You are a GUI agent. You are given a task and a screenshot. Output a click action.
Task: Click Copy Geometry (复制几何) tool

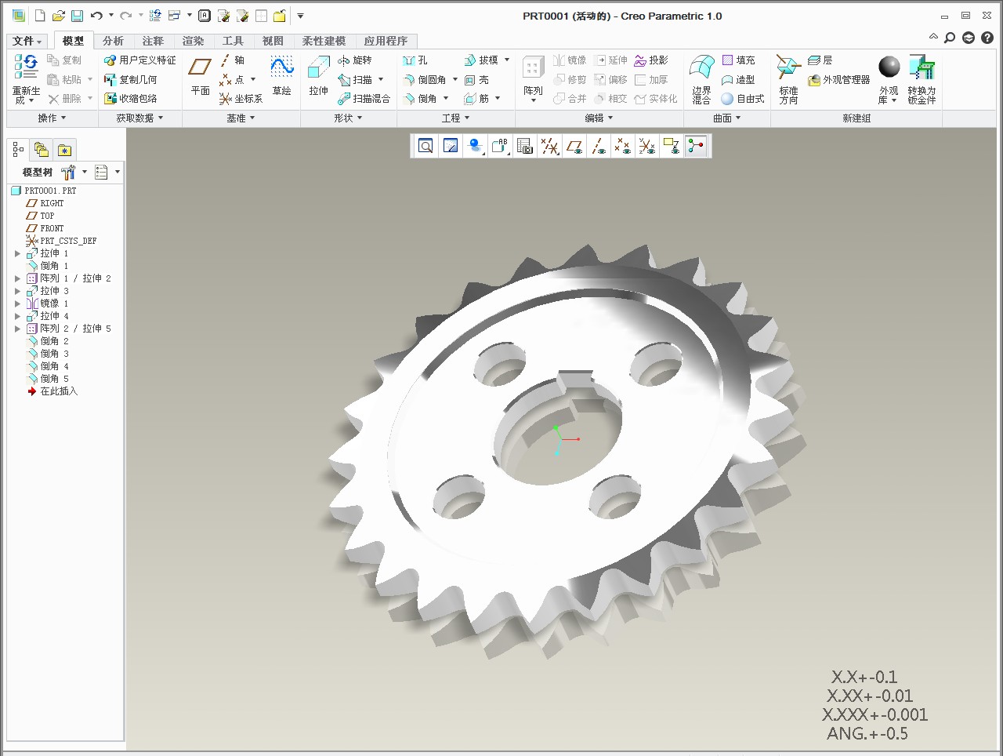(x=131, y=80)
